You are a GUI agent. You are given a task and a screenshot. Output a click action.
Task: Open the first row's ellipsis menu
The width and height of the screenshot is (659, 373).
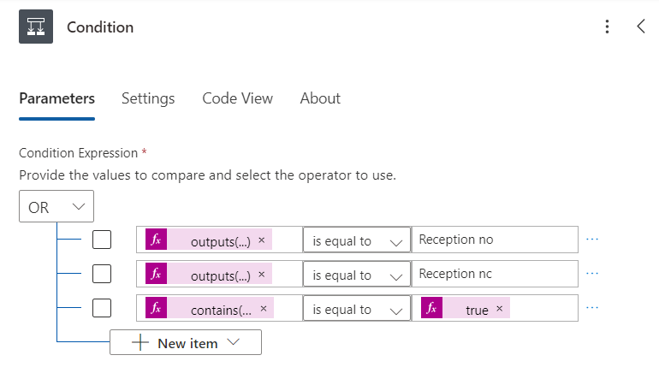(x=592, y=240)
